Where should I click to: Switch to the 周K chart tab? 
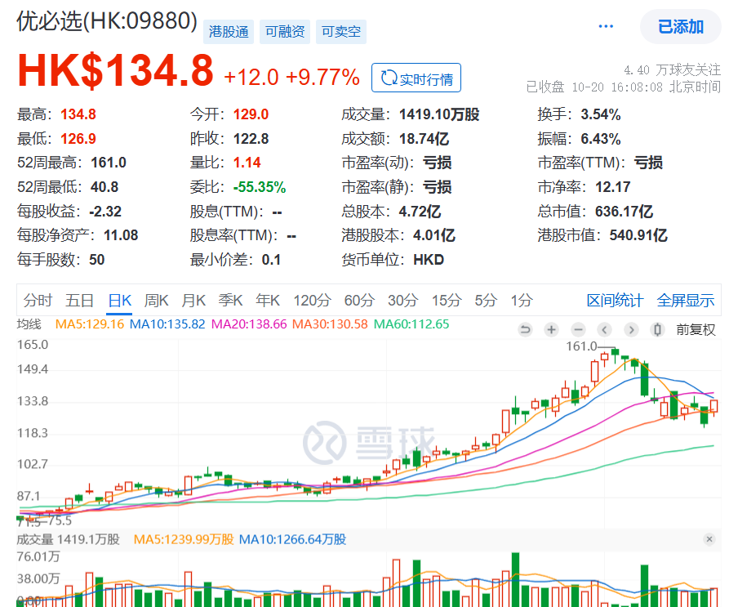click(156, 301)
